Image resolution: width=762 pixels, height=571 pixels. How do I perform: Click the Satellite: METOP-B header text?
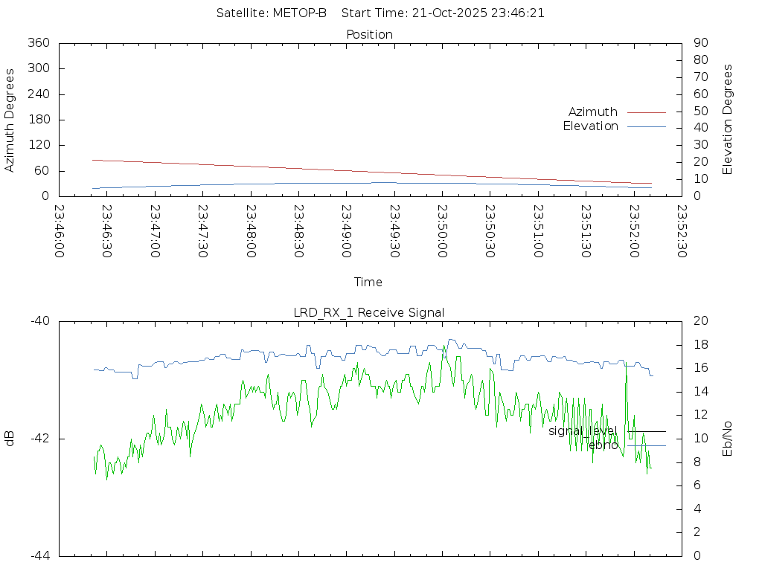click(272, 13)
